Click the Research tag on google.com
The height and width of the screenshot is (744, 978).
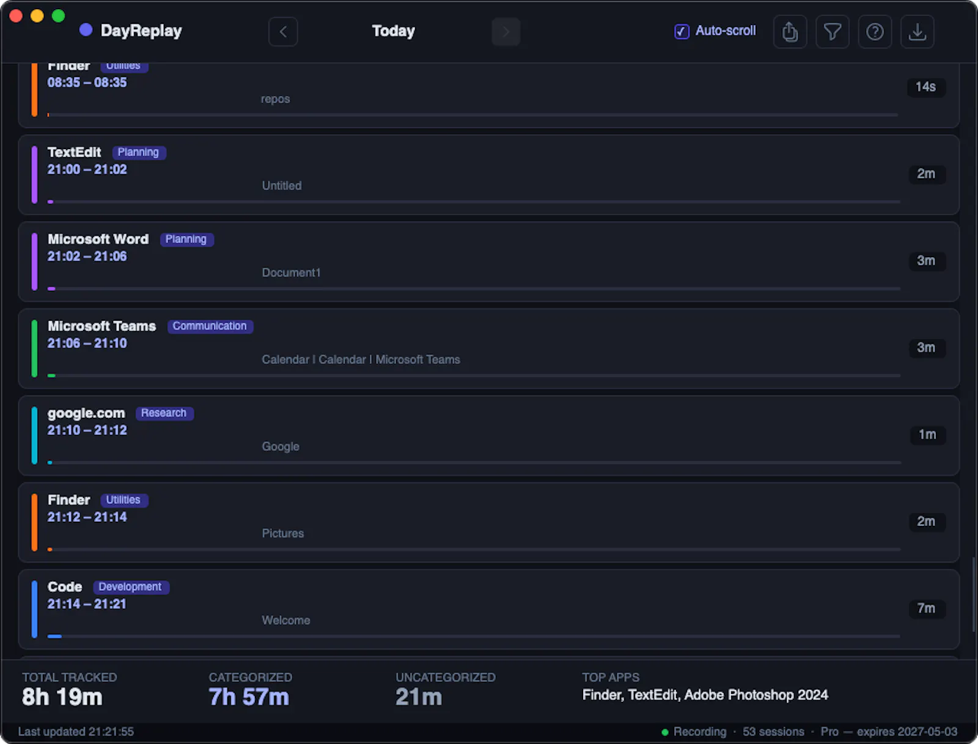(164, 413)
